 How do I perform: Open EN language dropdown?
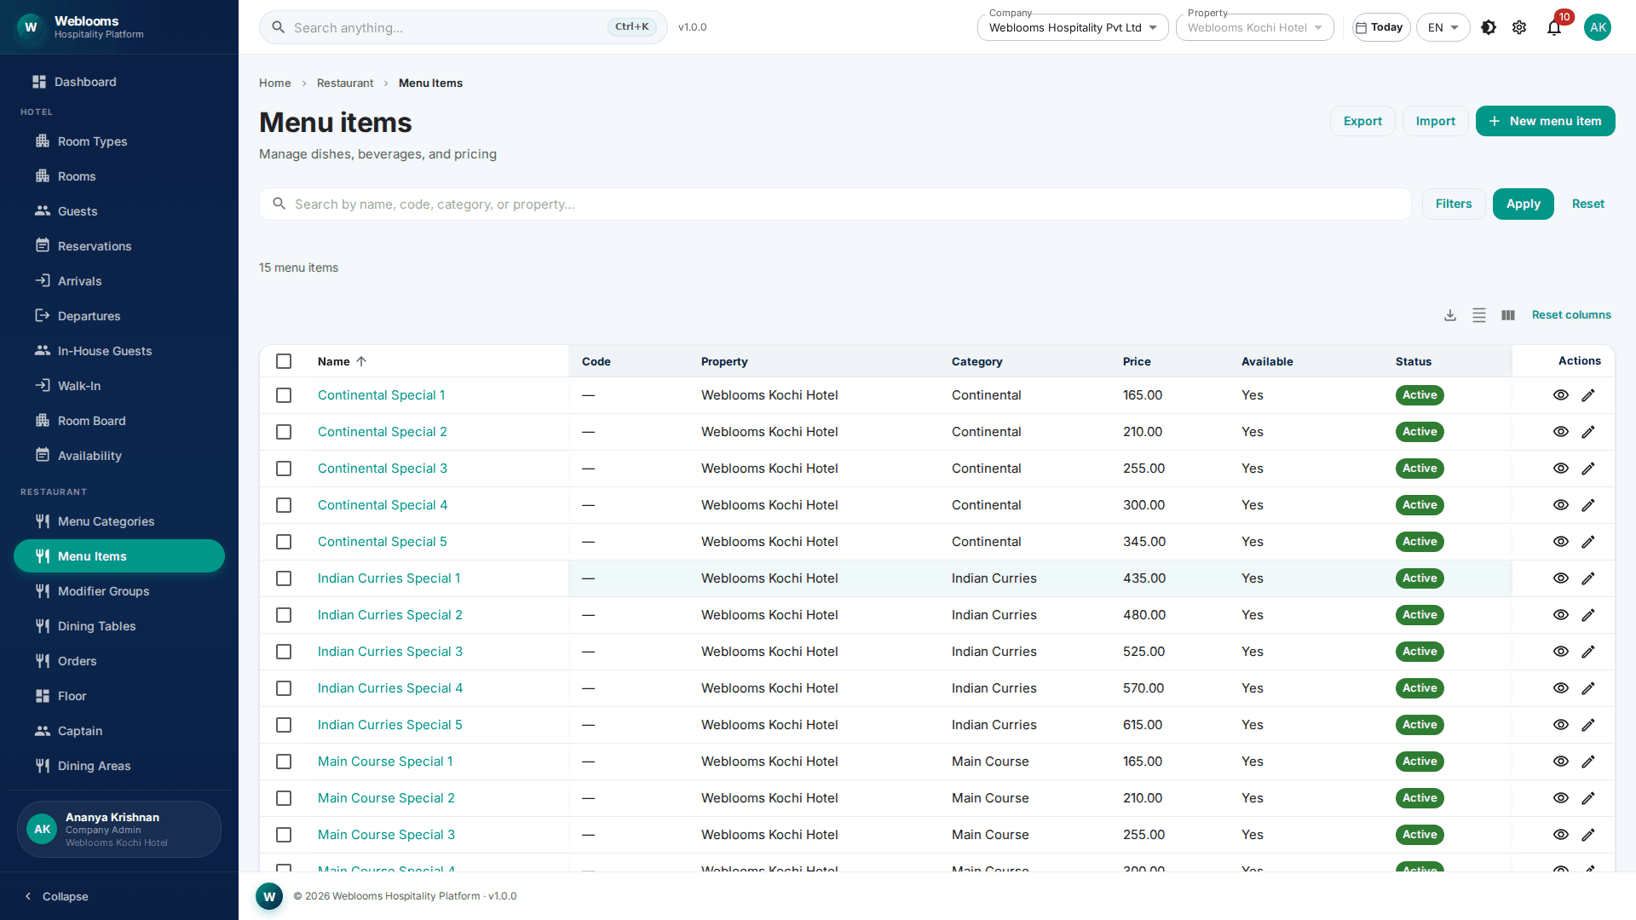[x=1443, y=27]
